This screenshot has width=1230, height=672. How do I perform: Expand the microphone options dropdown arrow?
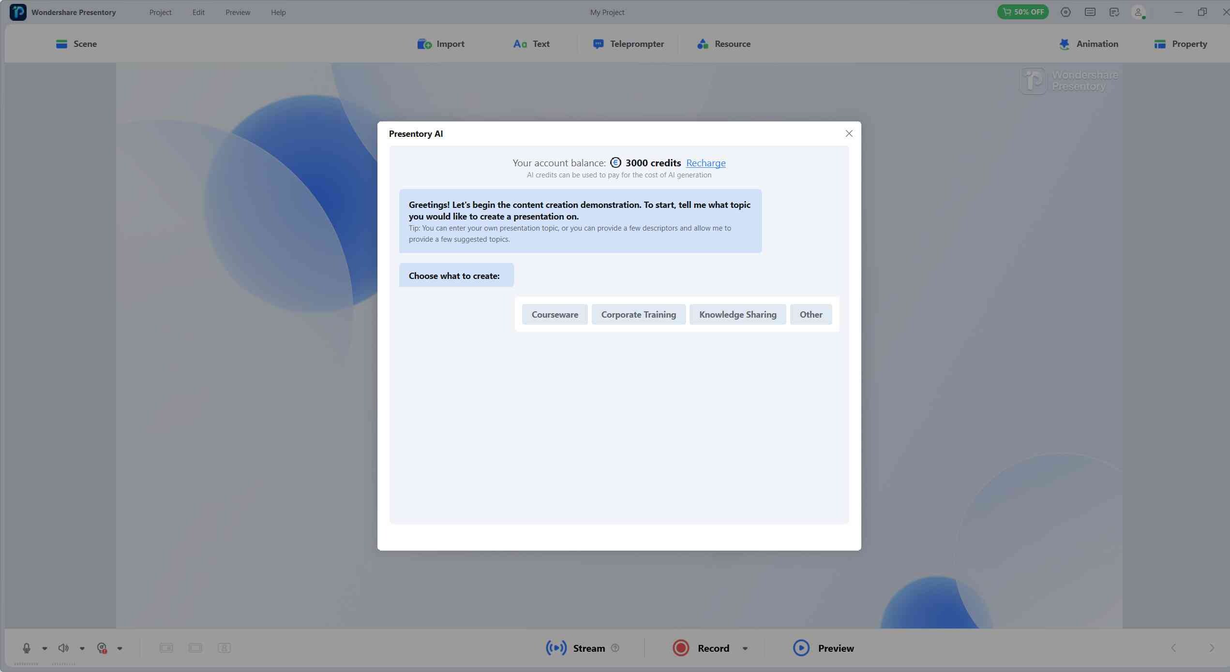coord(45,649)
